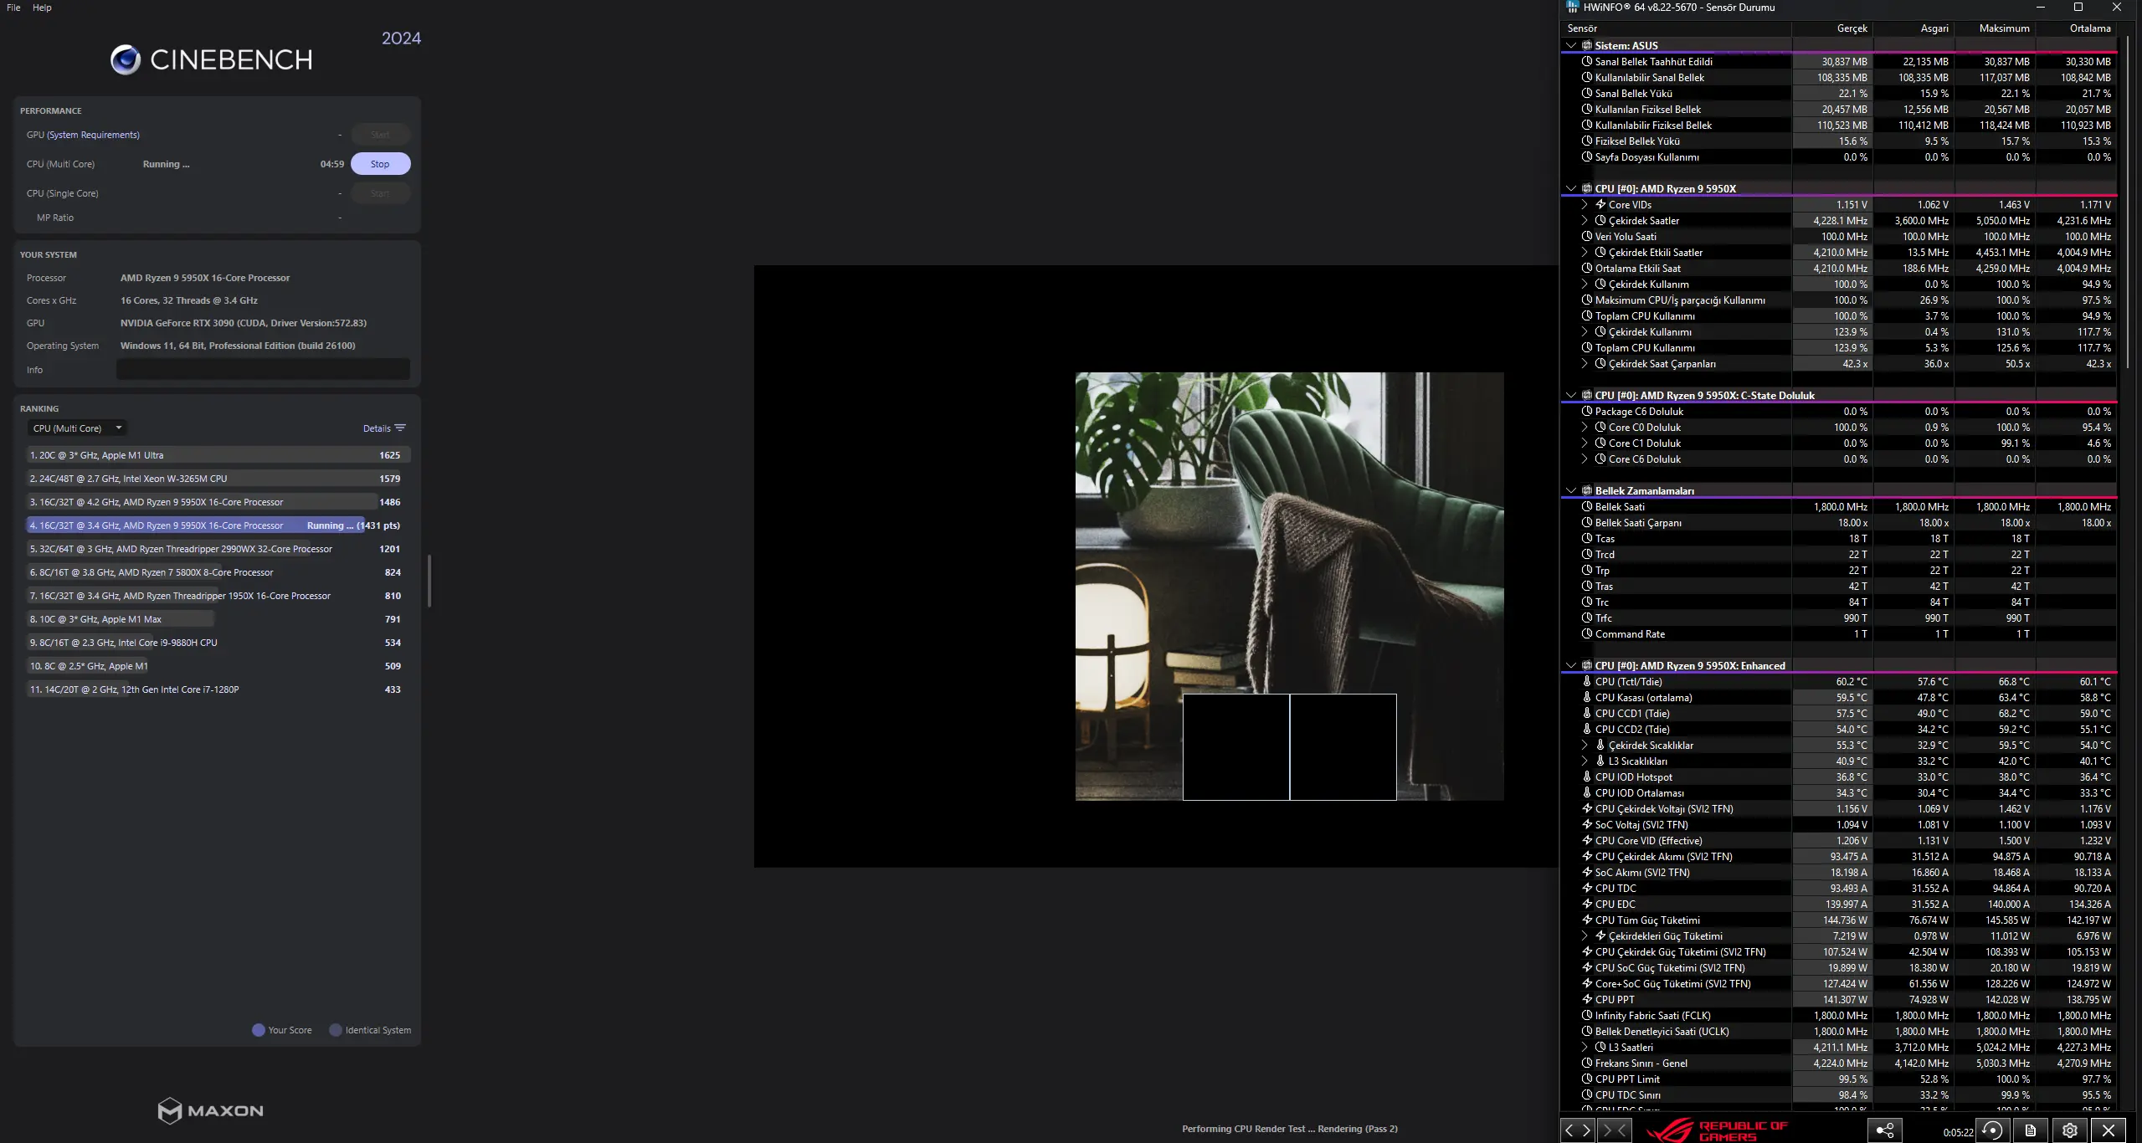Click the thermometer icon beside CPU IOD Hotspot
2142x1143 pixels.
click(1587, 777)
